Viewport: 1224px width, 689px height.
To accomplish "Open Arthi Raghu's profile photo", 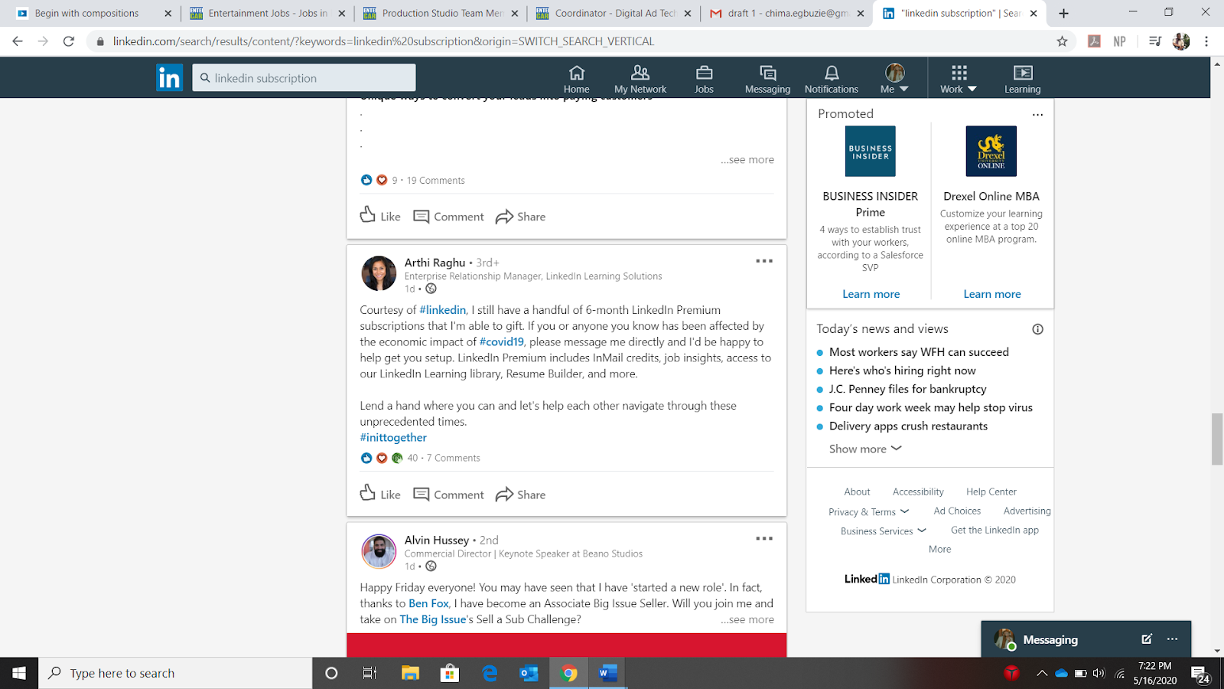I will [x=379, y=273].
